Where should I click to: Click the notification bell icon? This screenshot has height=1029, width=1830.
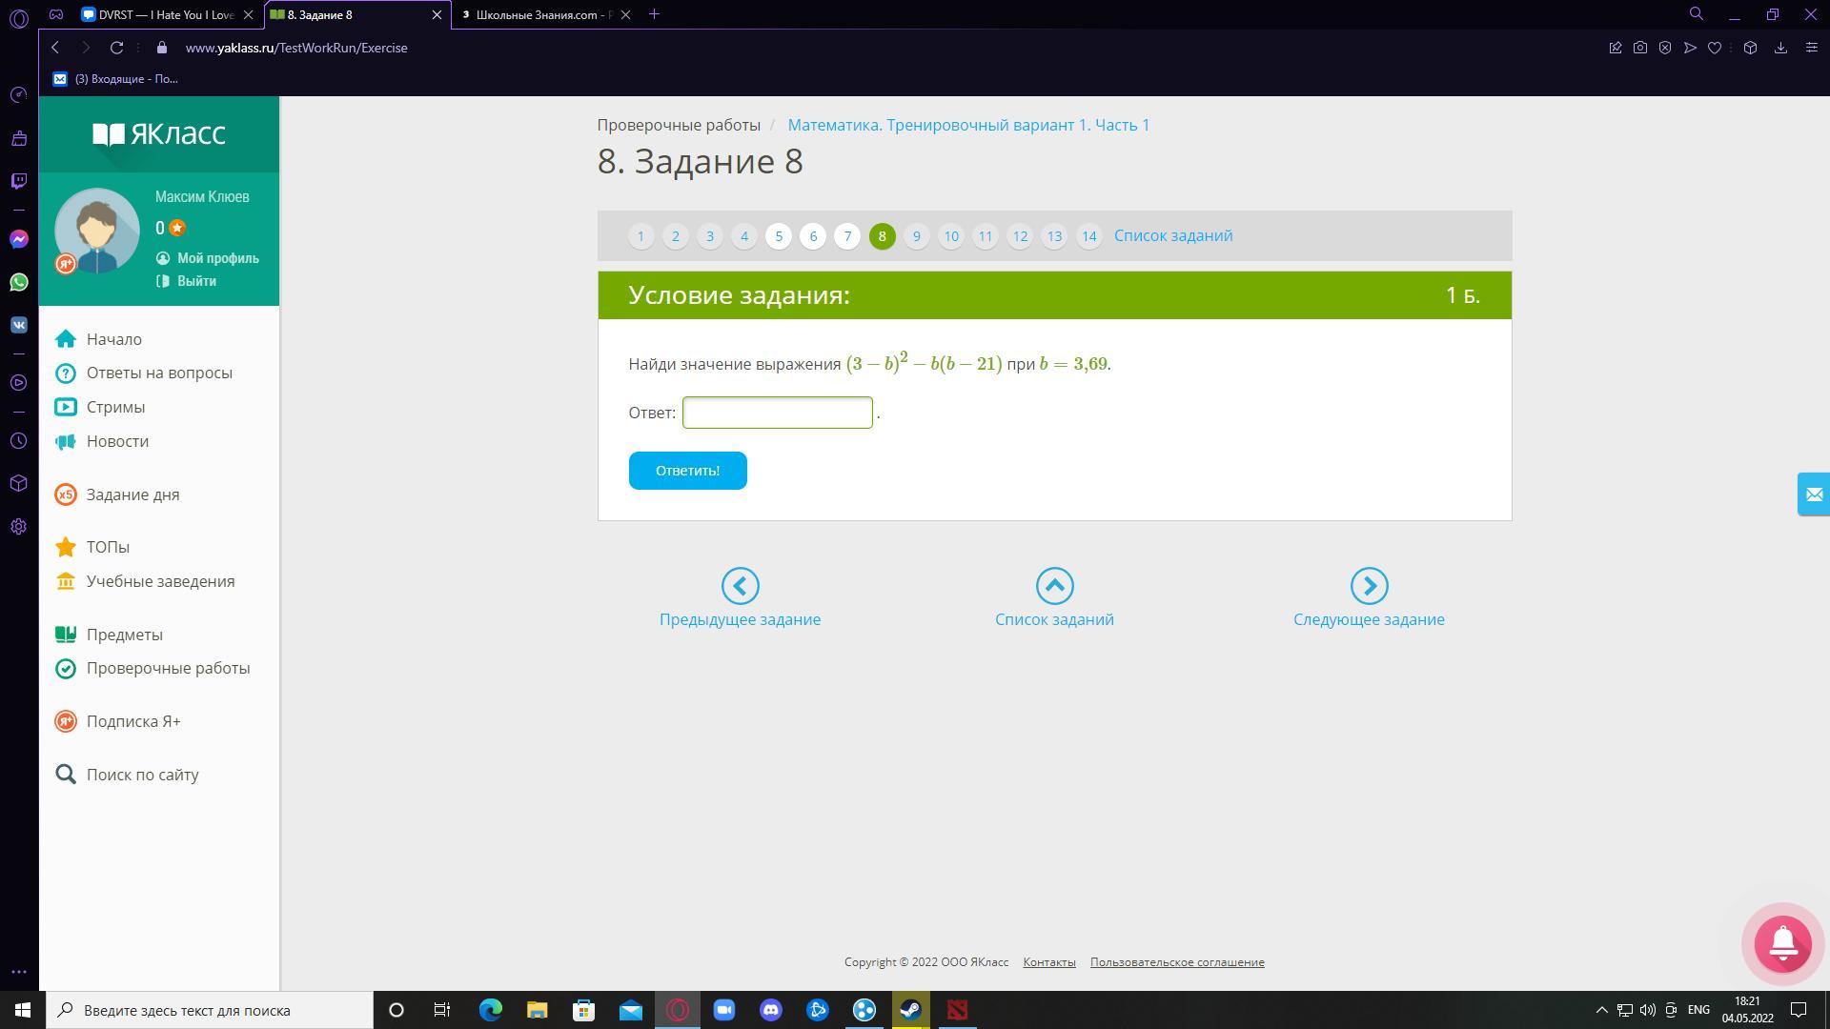(1782, 943)
